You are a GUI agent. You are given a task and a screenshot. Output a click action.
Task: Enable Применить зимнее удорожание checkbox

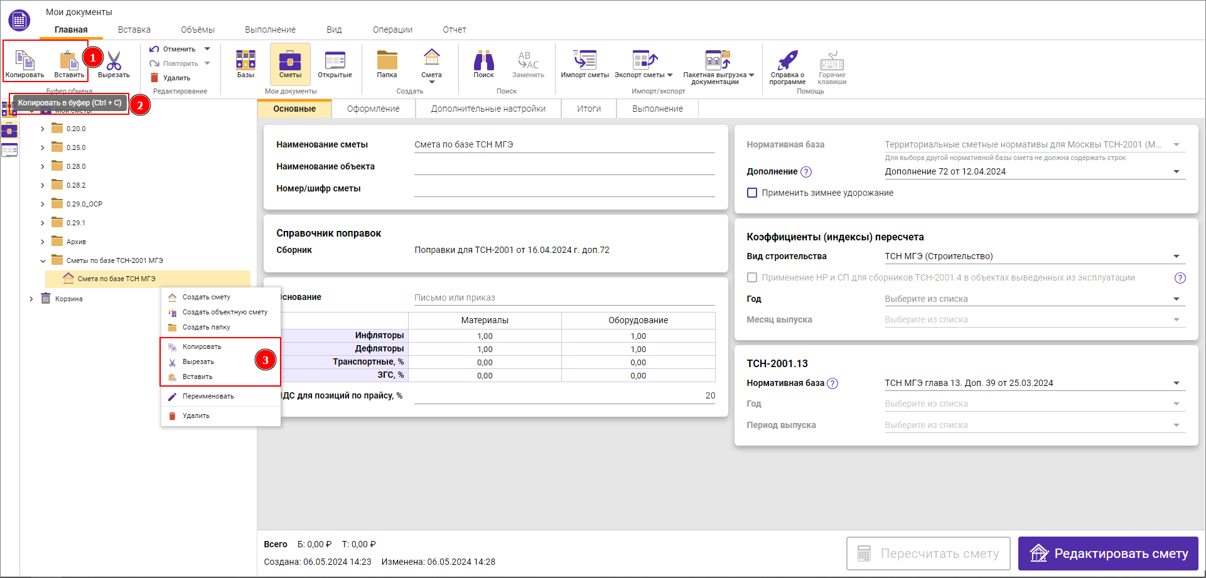click(752, 193)
